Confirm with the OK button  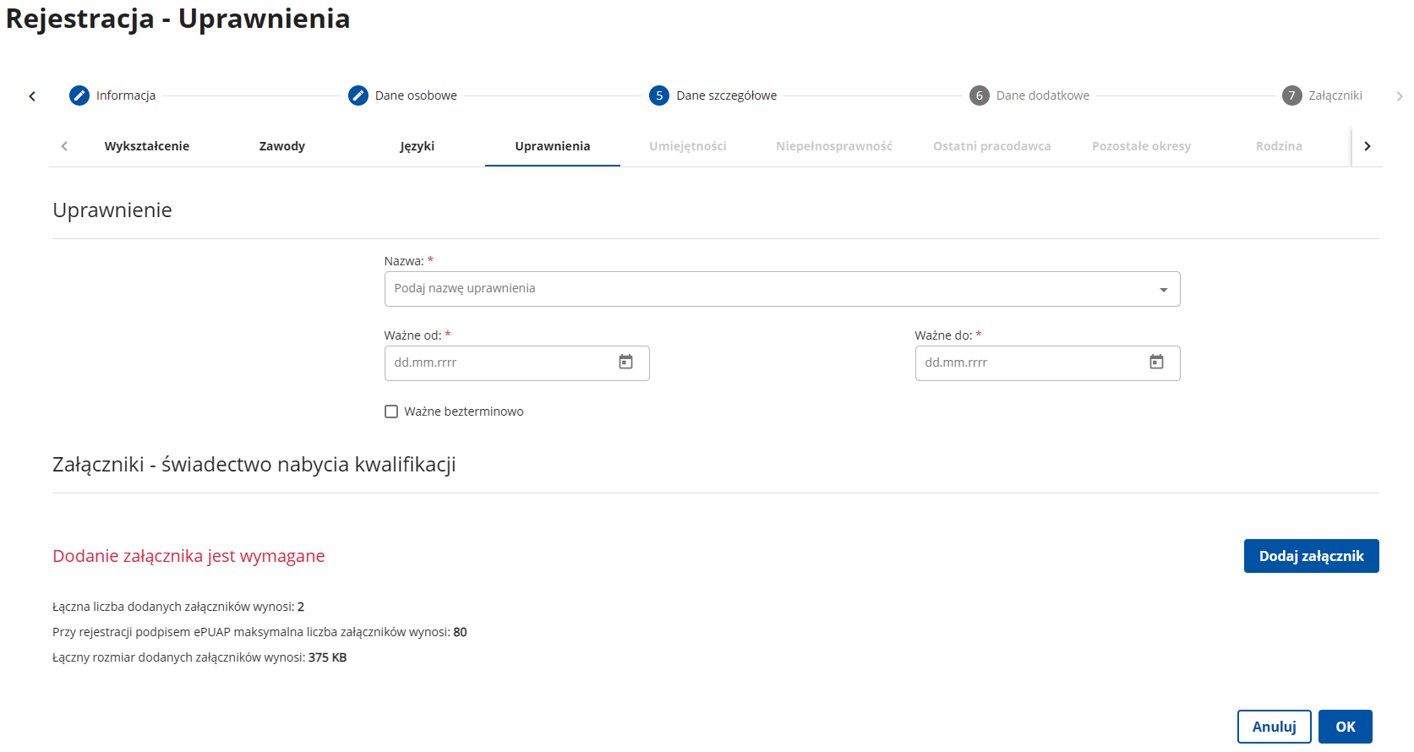(x=1346, y=727)
